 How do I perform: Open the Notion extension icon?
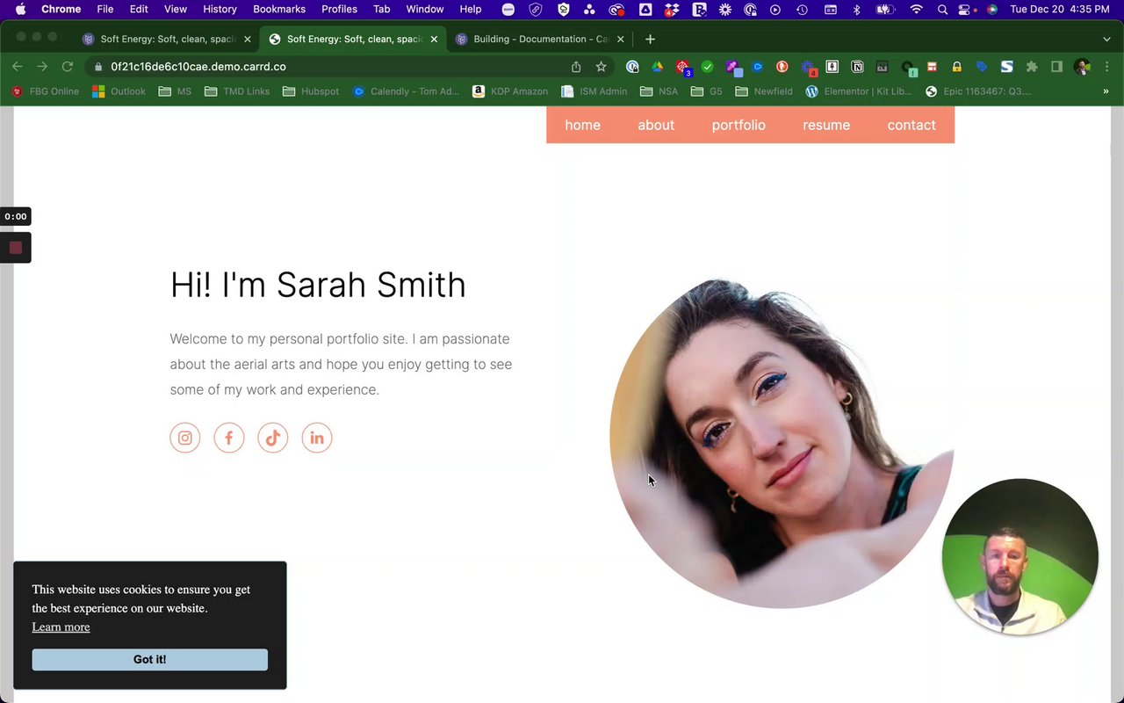tap(857, 67)
